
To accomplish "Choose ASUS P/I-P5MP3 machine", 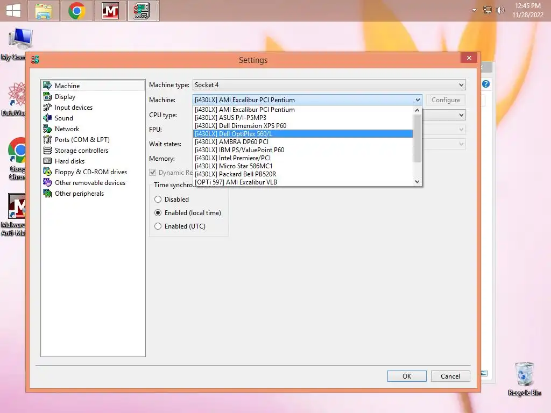I will coord(303,118).
